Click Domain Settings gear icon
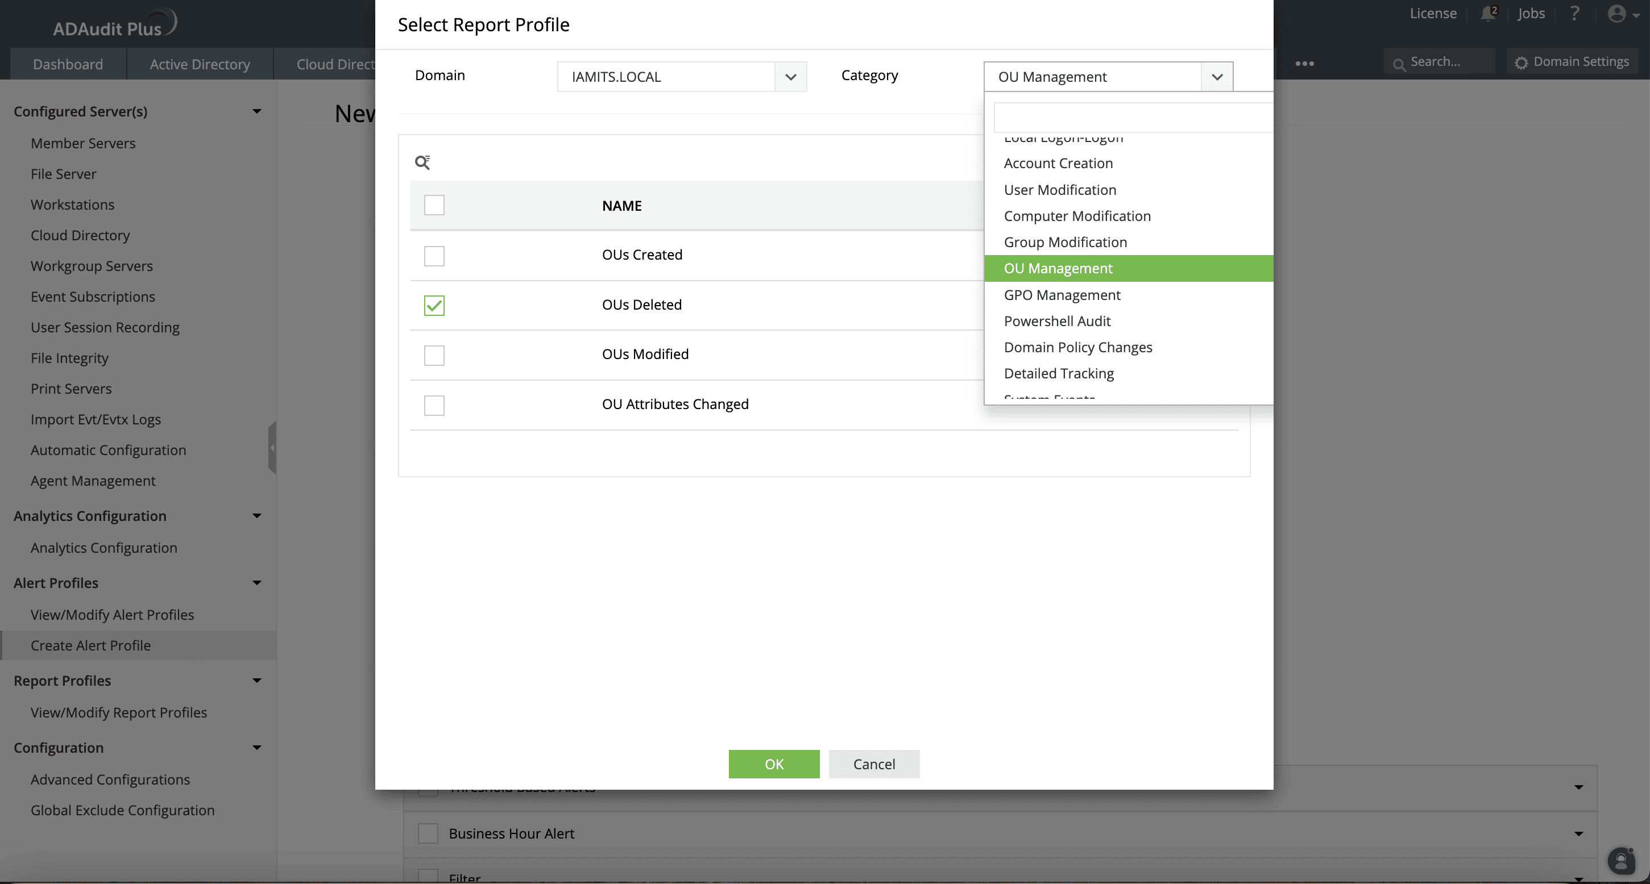This screenshot has height=884, width=1650. (1522, 62)
